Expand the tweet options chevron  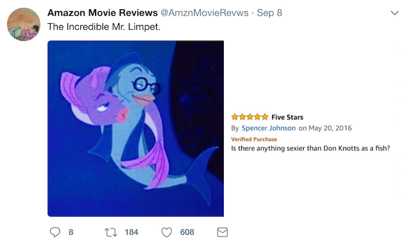pos(394,12)
